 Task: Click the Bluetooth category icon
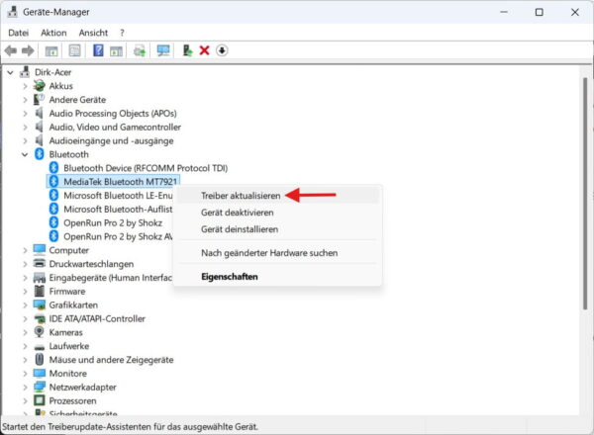coord(39,154)
